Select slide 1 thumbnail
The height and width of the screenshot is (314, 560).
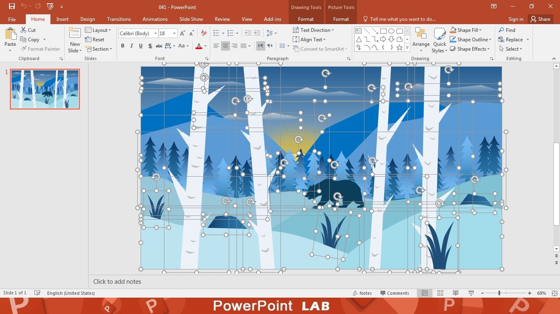pyautogui.click(x=45, y=89)
